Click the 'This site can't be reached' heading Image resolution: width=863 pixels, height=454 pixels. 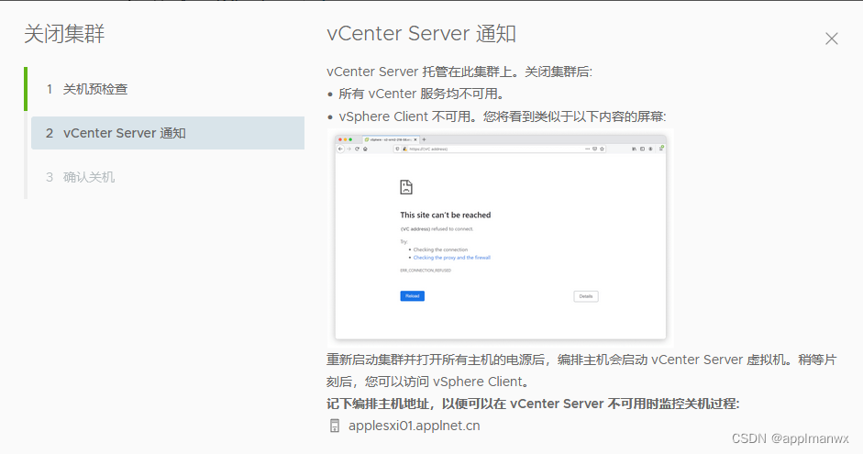point(446,216)
